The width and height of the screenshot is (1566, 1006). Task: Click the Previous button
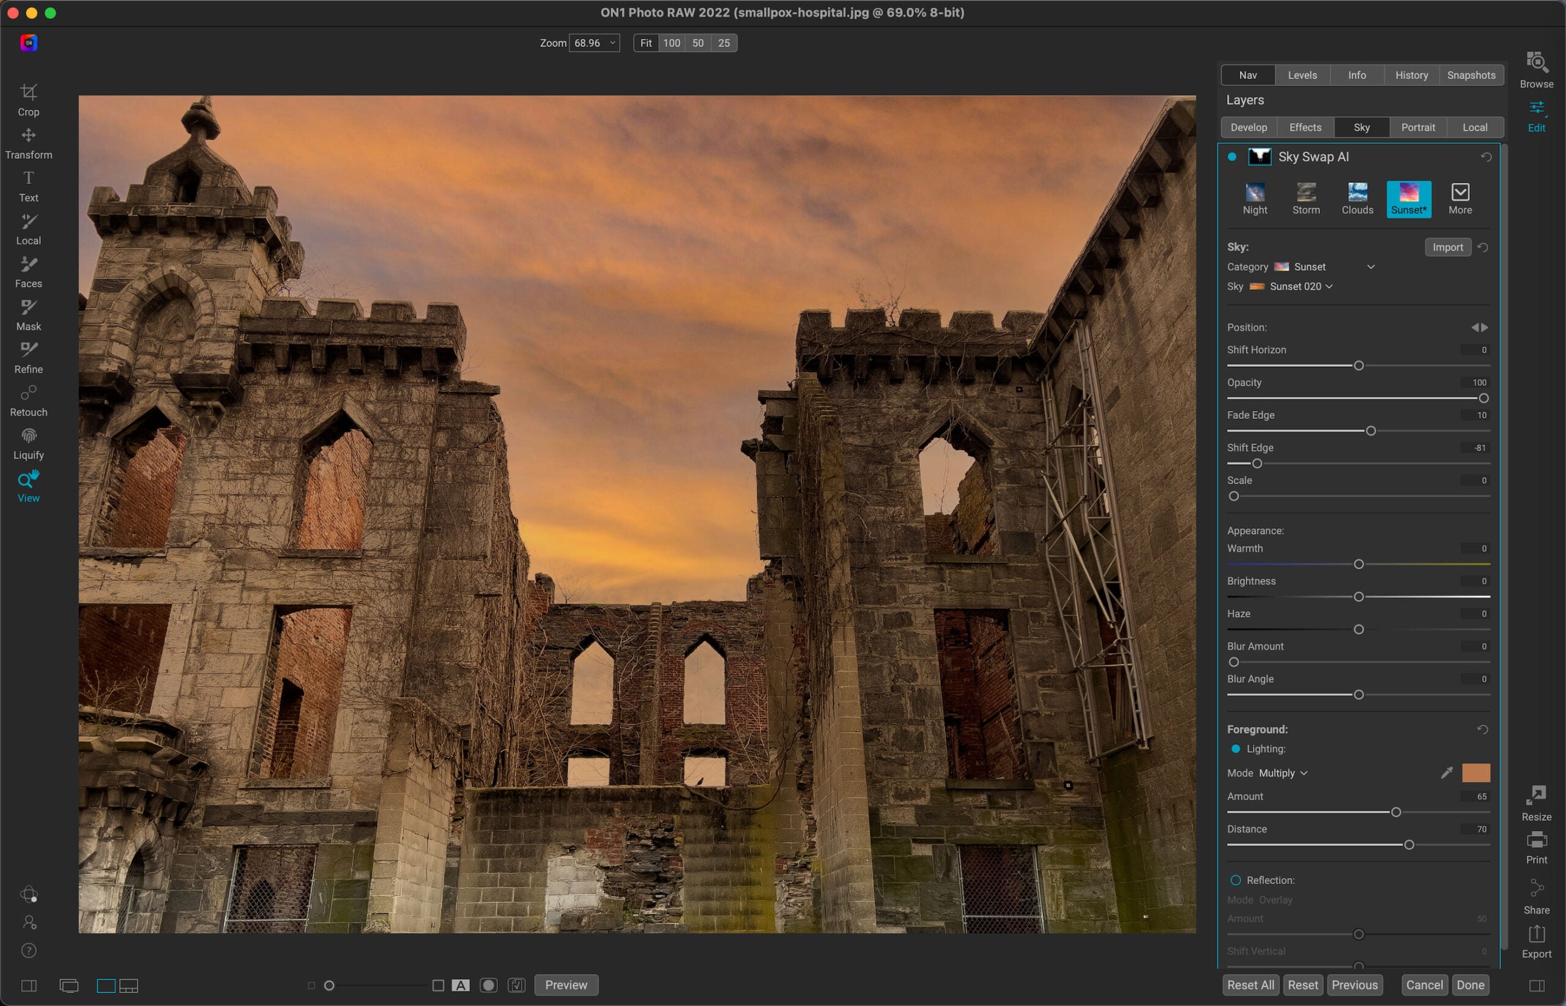pos(1354,985)
